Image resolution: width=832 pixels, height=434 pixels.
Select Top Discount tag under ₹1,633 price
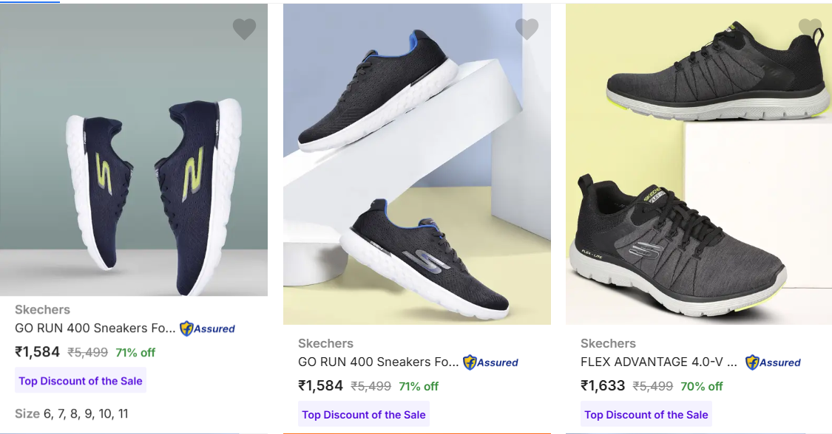pyautogui.click(x=646, y=415)
